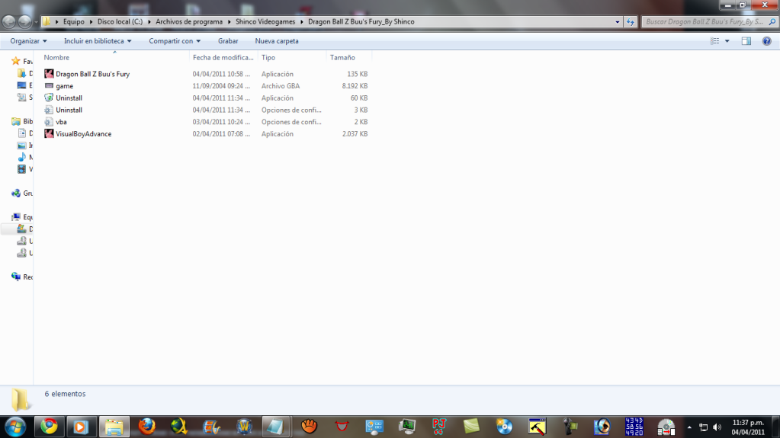The image size is (780, 438).
Task: Navigate to Archivos de programa breadcrumb
Action: (189, 22)
